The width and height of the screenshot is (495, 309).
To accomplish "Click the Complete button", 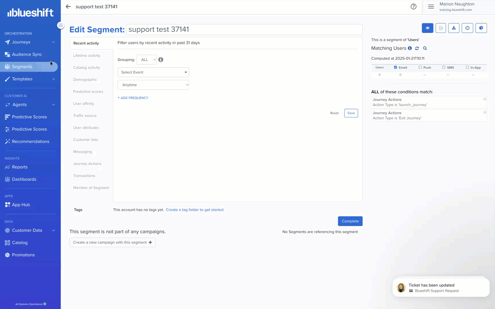I will click(x=350, y=221).
